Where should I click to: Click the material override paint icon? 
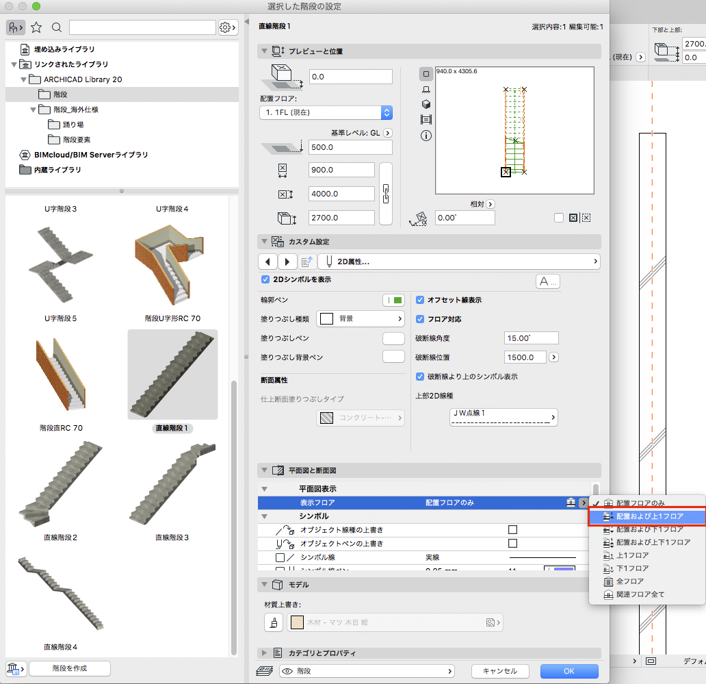tap(273, 622)
